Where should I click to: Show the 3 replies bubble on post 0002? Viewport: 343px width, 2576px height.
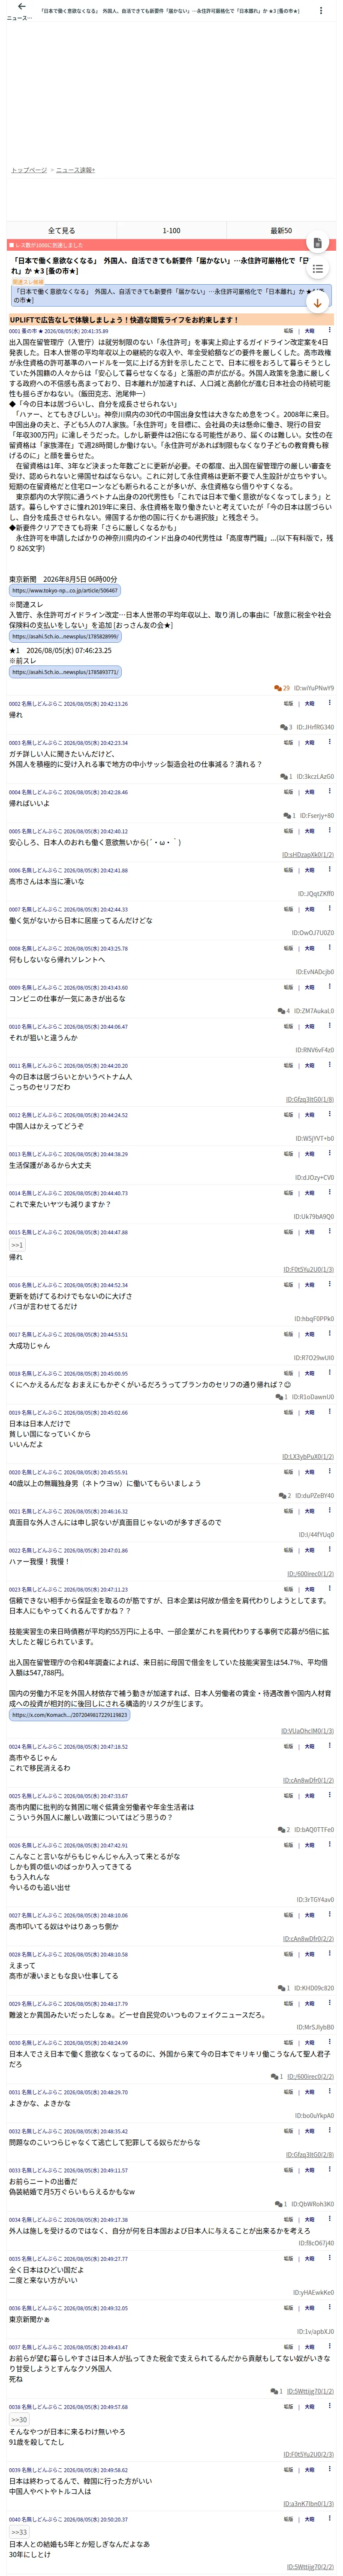[x=286, y=727]
